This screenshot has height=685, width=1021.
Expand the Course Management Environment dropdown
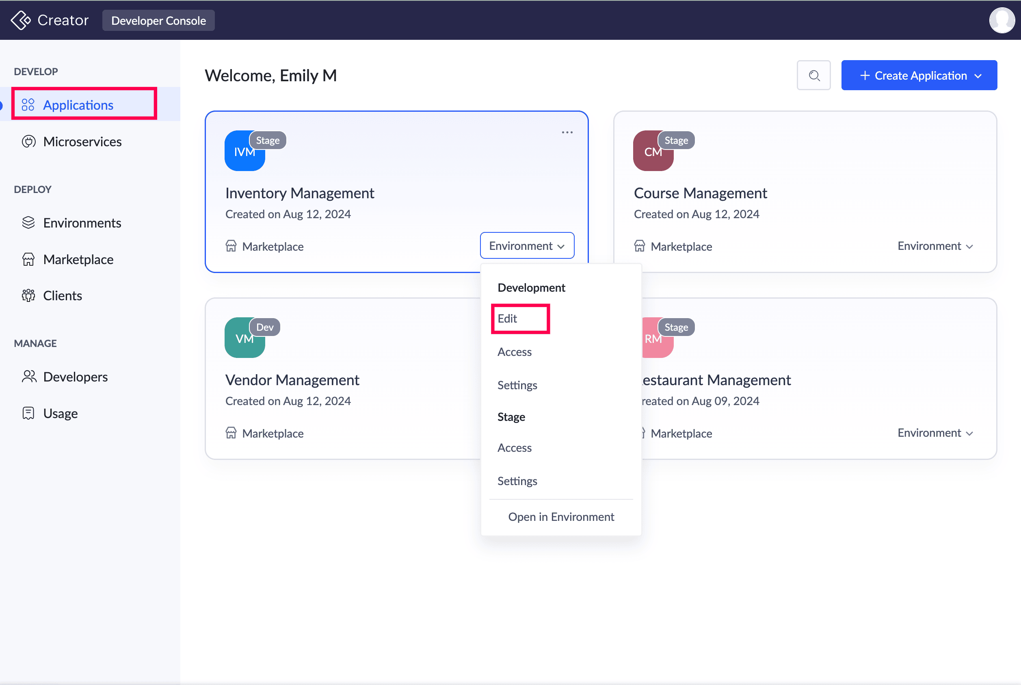point(935,246)
